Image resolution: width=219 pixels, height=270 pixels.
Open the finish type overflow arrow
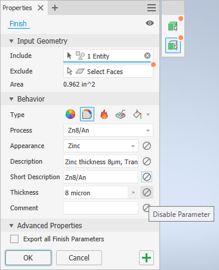[x=148, y=115]
